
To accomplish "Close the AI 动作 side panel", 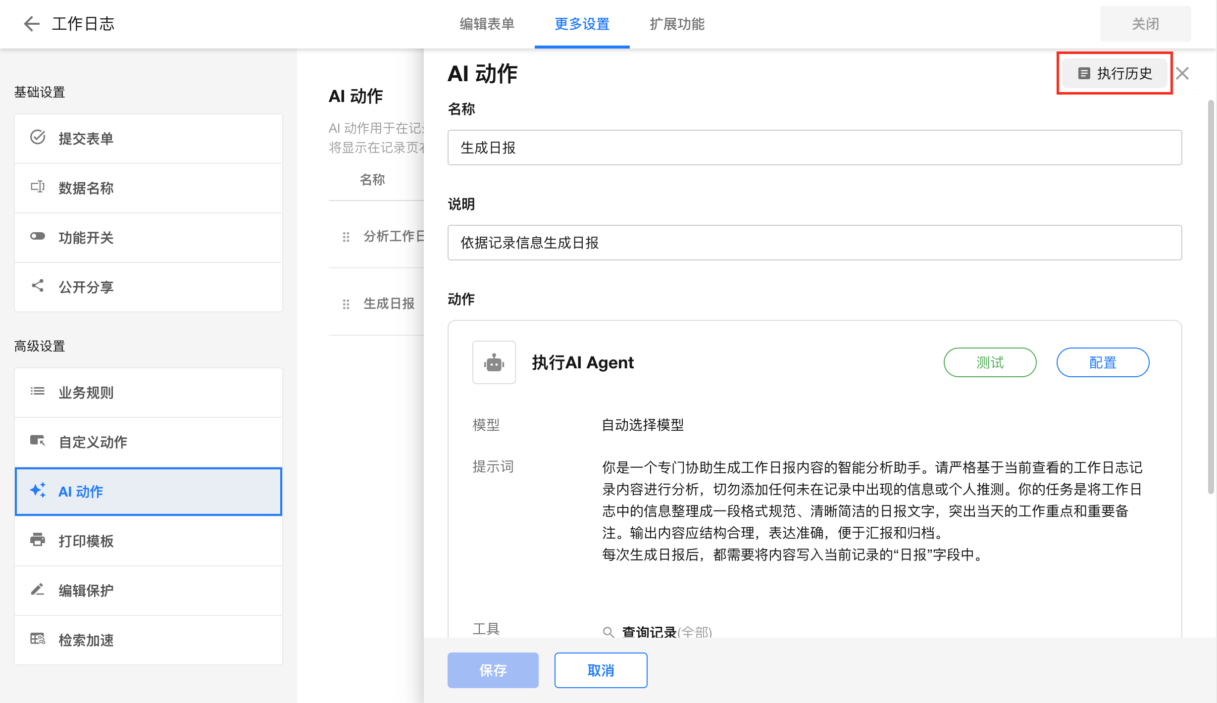I will tap(1182, 73).
